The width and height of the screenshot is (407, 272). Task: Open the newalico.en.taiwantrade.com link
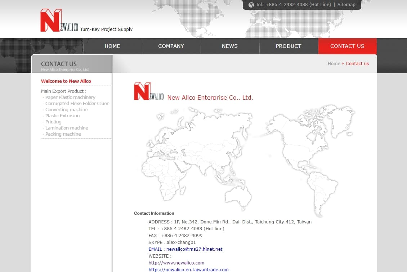[188, 269]
